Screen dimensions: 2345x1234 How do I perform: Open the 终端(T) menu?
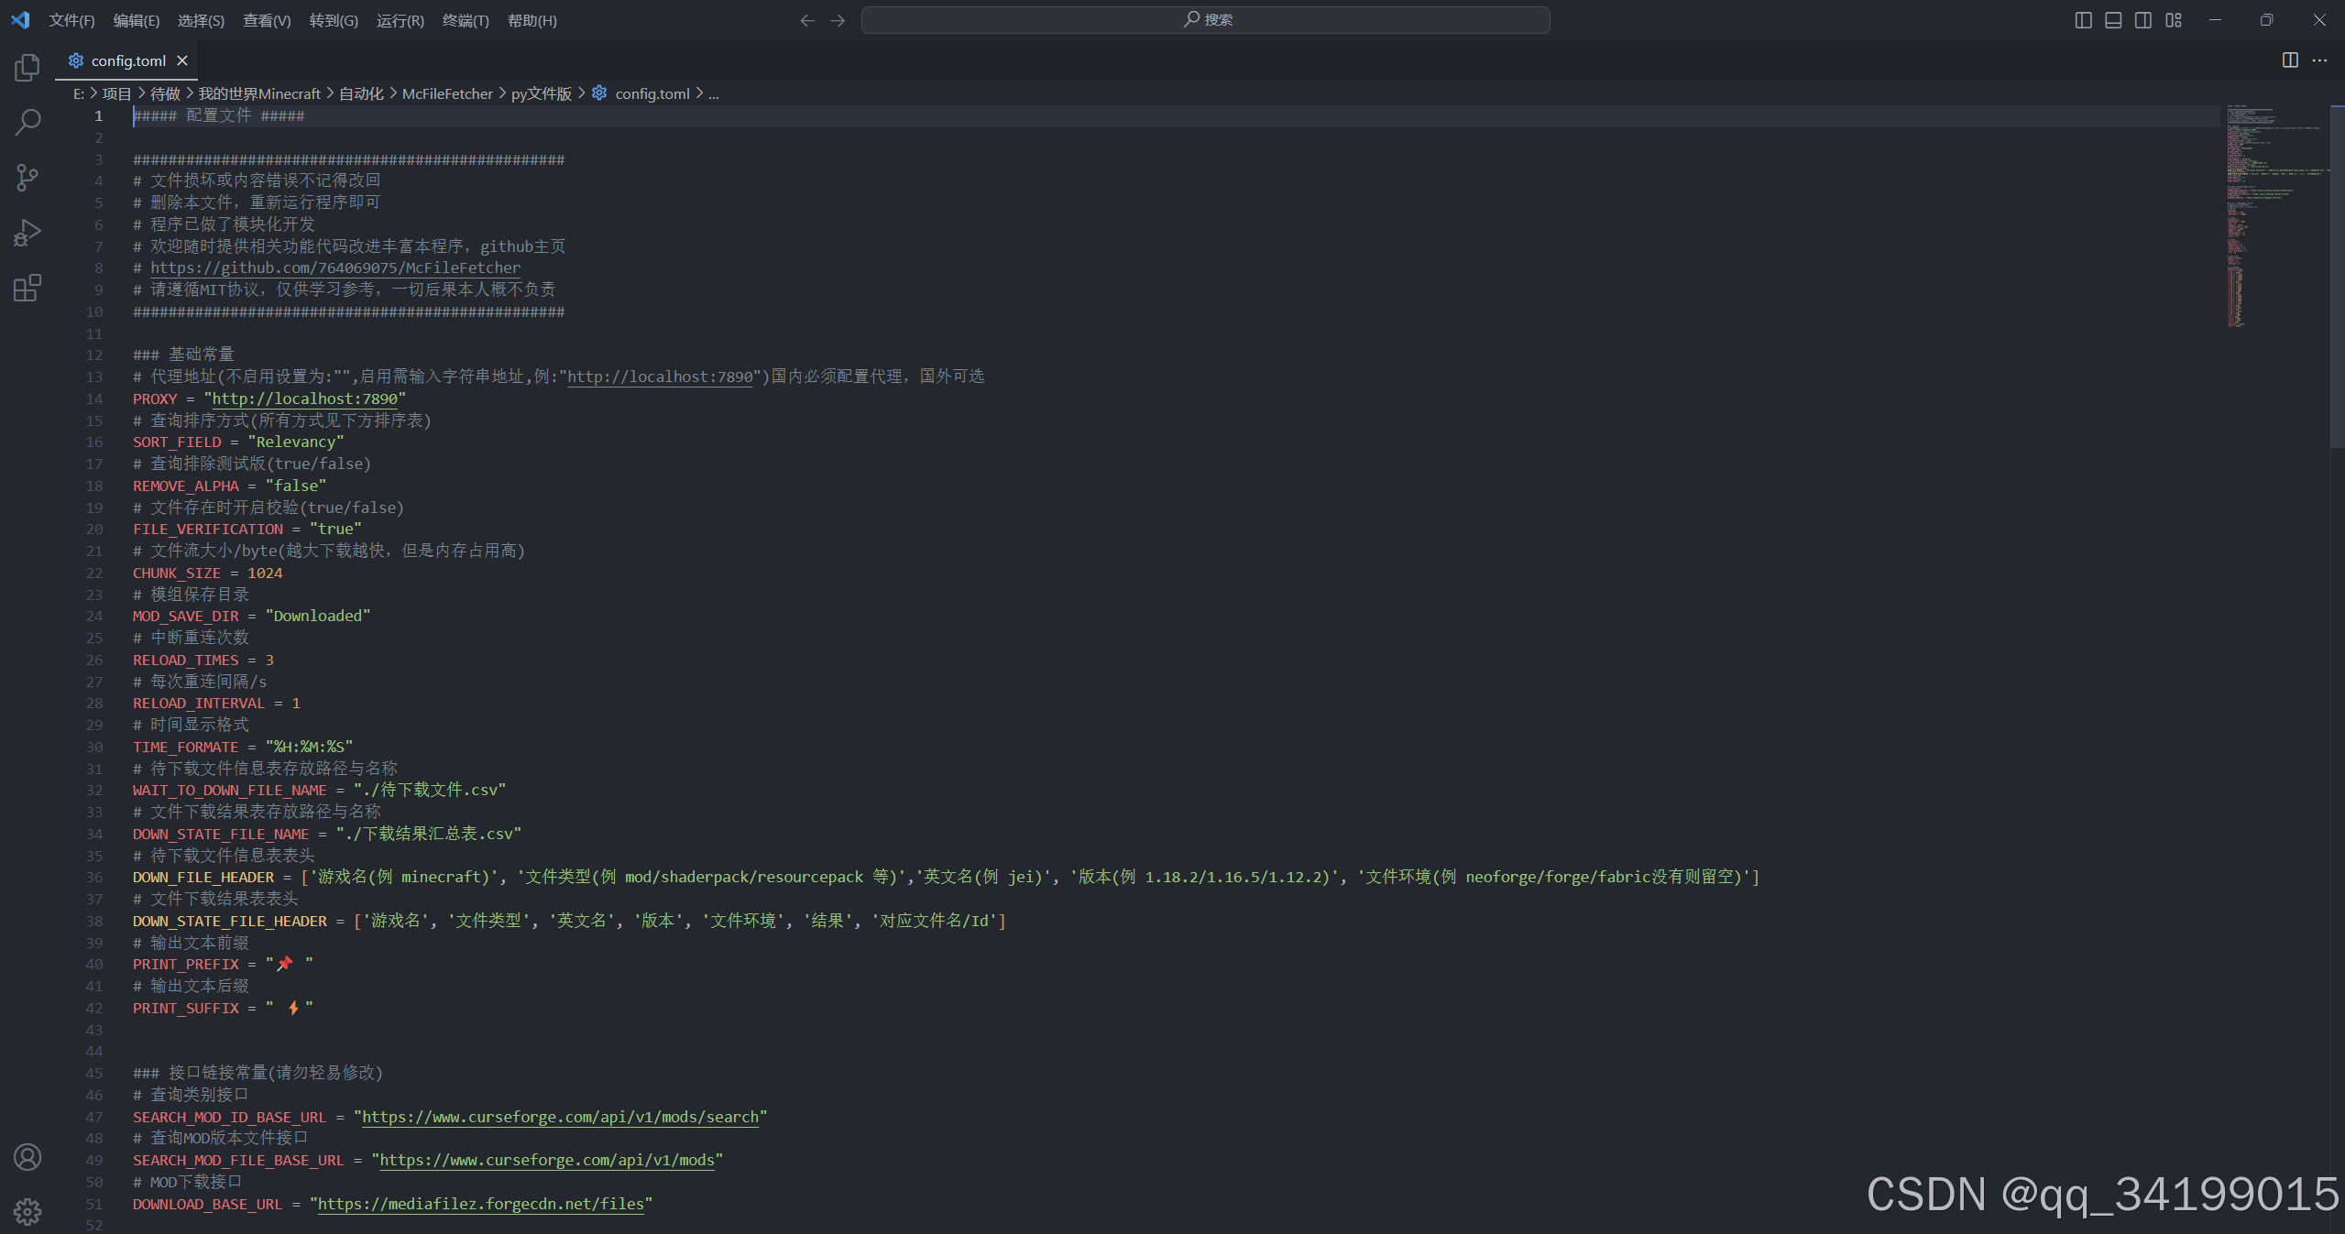(465, 20)
